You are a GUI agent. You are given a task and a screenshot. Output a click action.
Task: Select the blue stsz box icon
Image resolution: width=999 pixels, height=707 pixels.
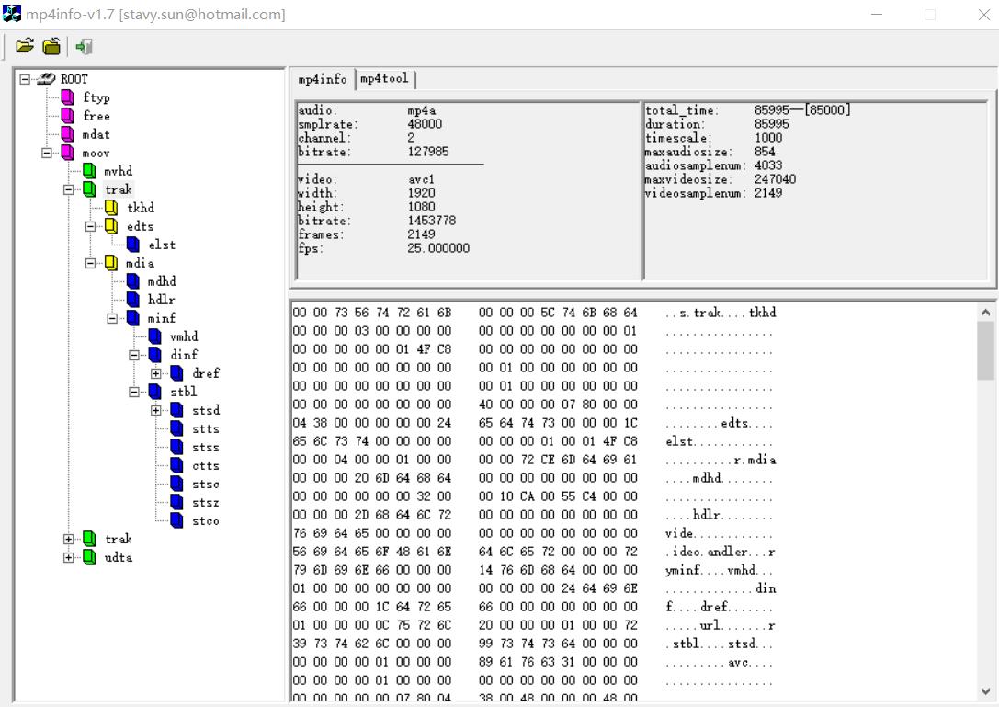coord(177,502)
